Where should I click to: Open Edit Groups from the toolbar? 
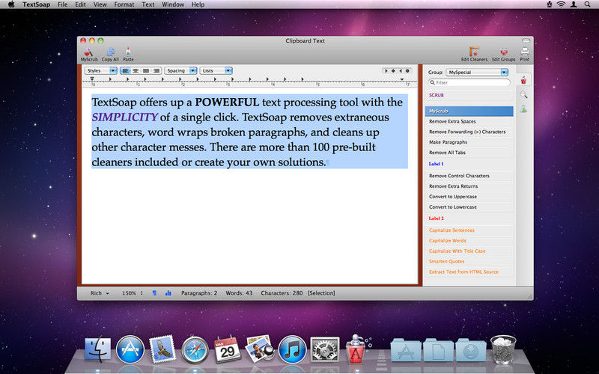(503, 54)
